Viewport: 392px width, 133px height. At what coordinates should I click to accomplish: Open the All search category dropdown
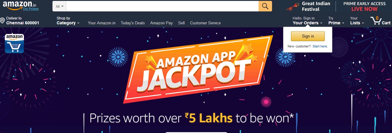pyautogui.click(x=59, y=6)
